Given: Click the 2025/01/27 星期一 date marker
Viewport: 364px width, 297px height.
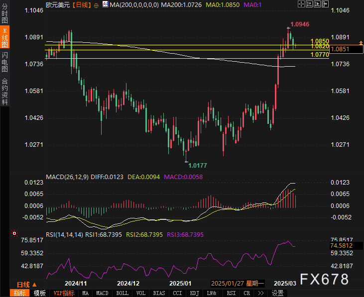Looking at the screenshot, I should coord(238,283).
